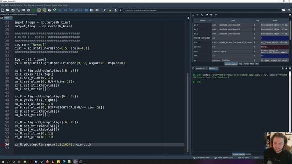Image resolution: width=292 pixels, height=164 pixels.
Task: Open View menu
Action: [x=60, y=5]
